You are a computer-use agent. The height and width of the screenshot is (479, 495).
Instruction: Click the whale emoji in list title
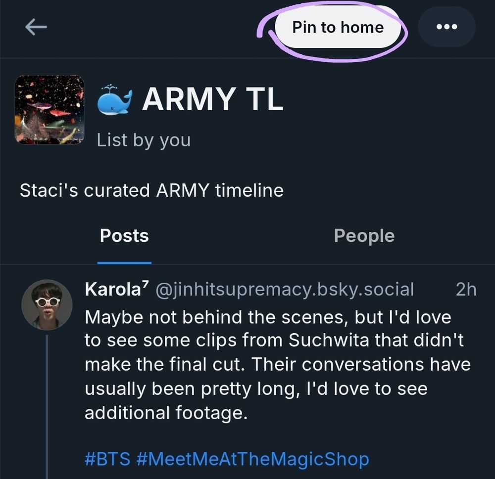114,99
